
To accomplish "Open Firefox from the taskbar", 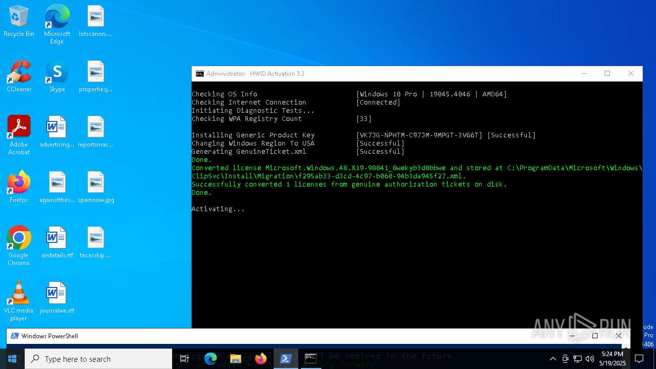I will (x=260, y=359).
